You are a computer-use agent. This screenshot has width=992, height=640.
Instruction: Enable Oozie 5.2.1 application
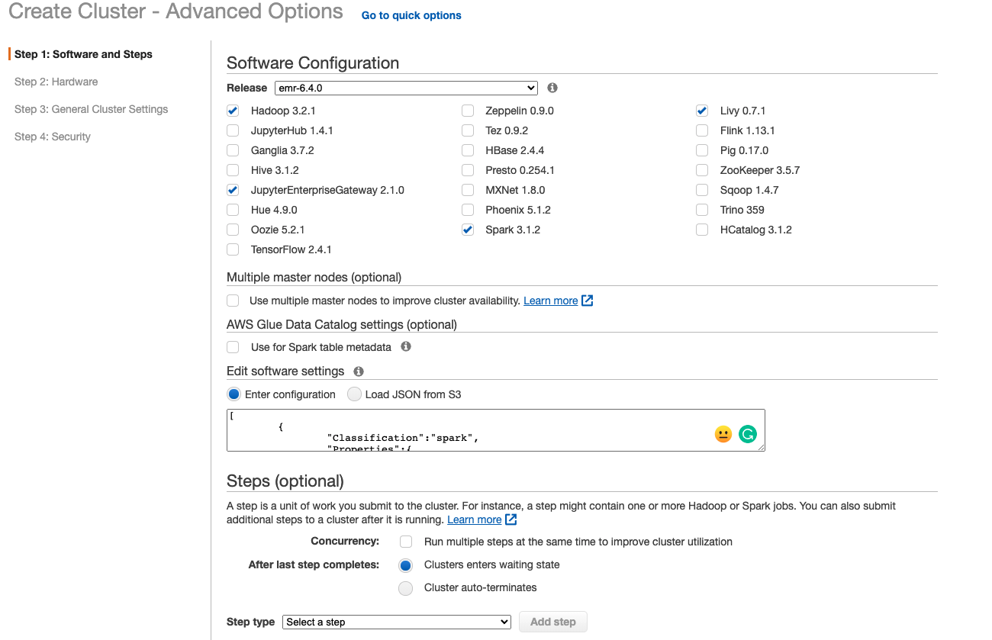[233, 230]
